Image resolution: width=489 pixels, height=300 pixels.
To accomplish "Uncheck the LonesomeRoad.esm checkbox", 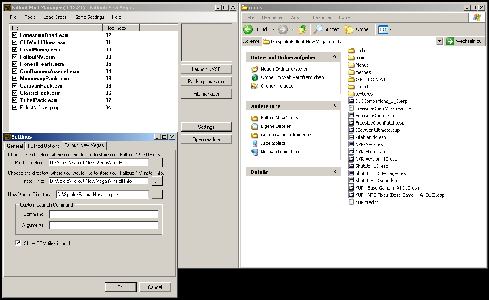I will tap(14, 35).
